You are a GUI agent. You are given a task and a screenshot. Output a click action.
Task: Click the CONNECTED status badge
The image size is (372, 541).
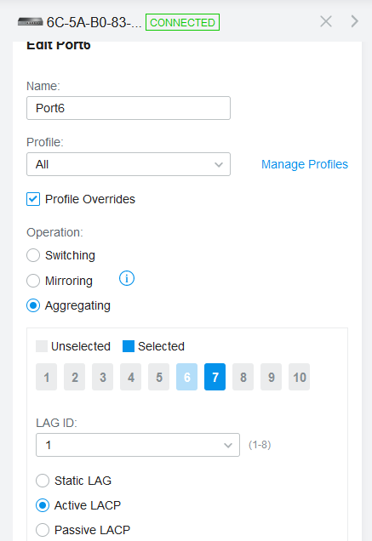[x=182, y=22]
